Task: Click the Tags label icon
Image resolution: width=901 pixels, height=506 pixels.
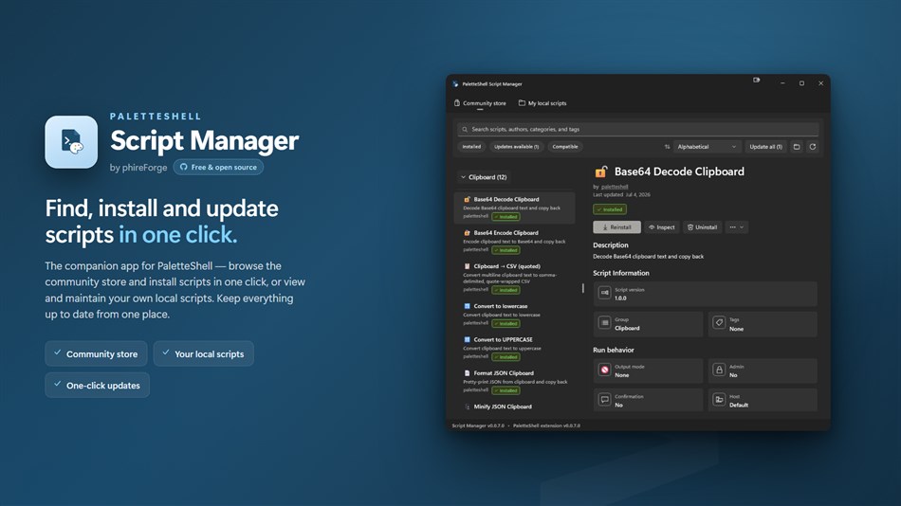Action: (x=719, y=323)
